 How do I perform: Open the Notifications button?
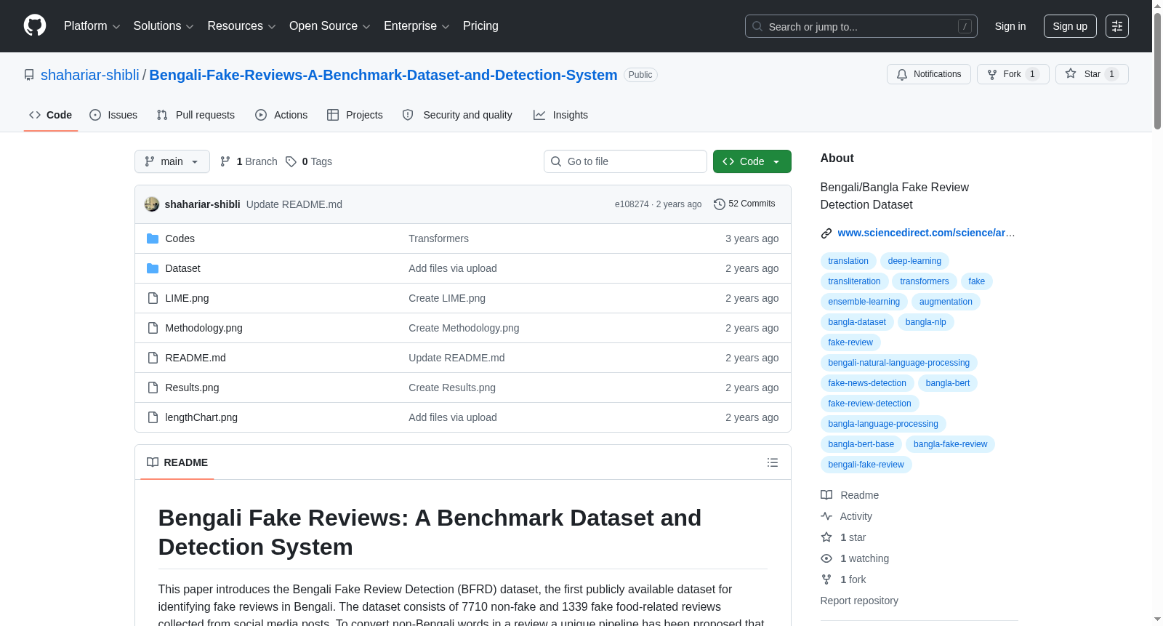click(x=928, y=74)
